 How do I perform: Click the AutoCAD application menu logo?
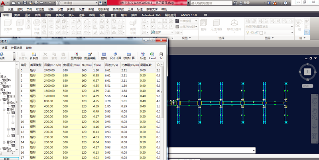[3, 3]
